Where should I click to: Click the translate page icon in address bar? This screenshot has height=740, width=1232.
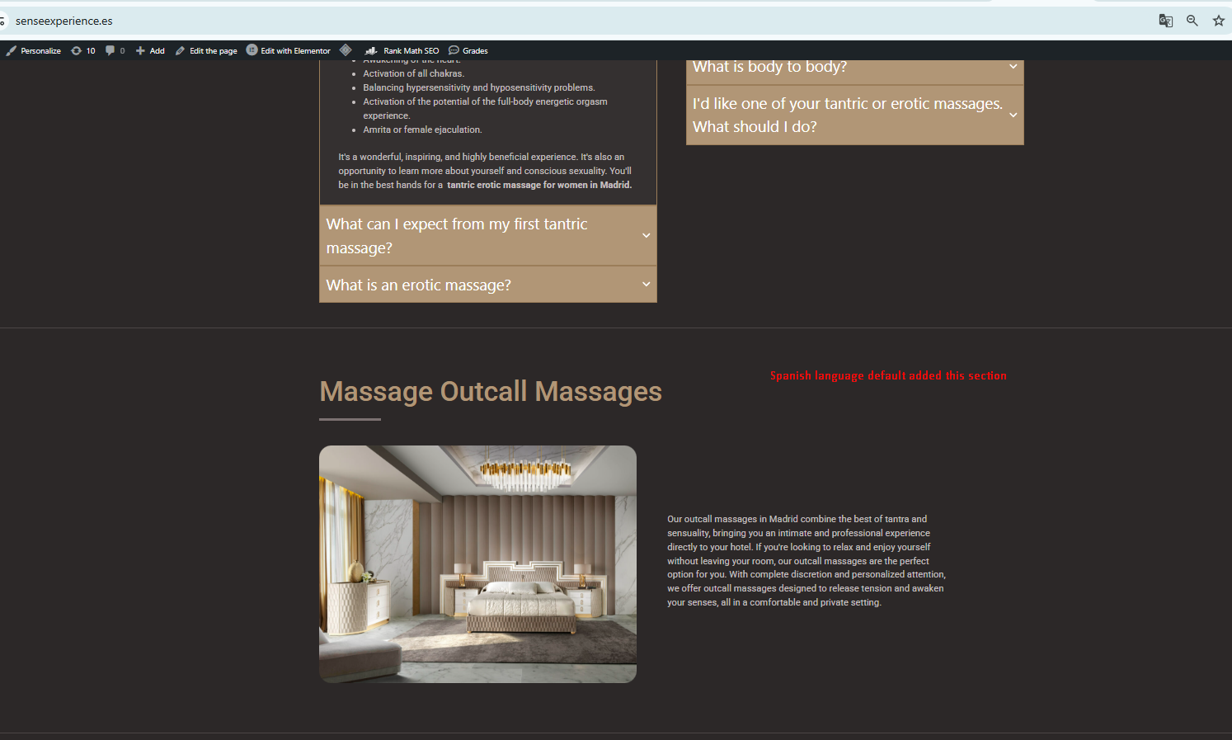1165,21
